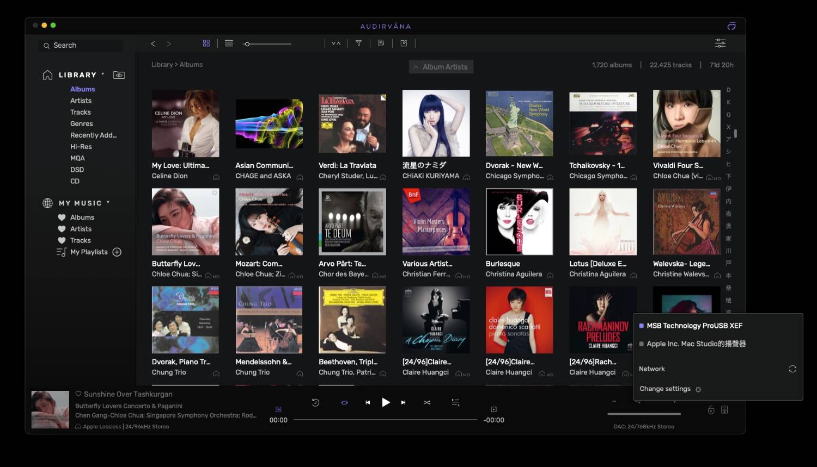817x467 pixels.
Task: Click the shuffle playback icon
Action: [427, 402]
